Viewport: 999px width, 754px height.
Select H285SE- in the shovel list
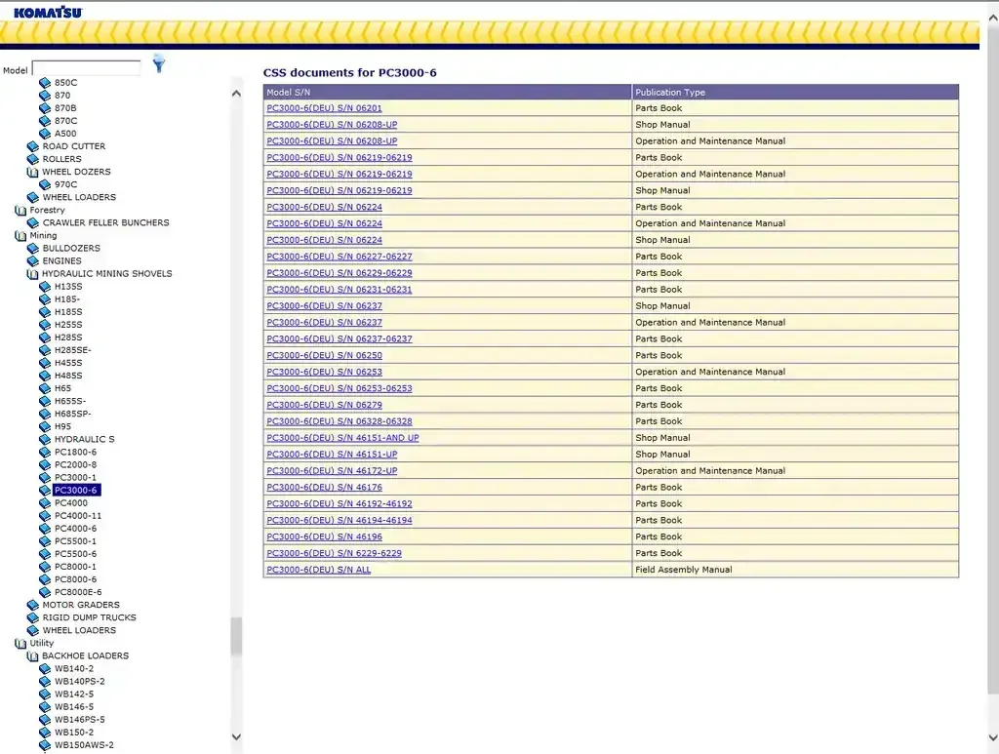(x=72, y=350)
